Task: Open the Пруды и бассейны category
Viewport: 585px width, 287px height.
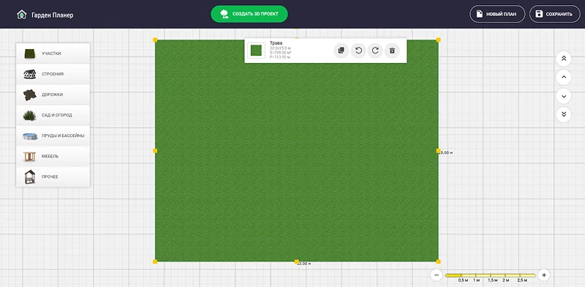Action: [x=53, y=135]
